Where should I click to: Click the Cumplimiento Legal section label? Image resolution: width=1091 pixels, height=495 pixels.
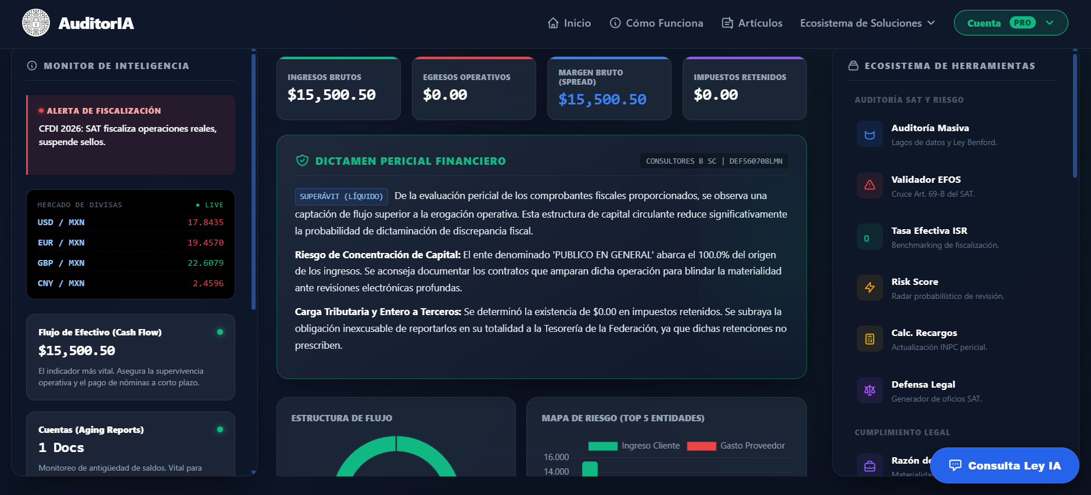902,432
